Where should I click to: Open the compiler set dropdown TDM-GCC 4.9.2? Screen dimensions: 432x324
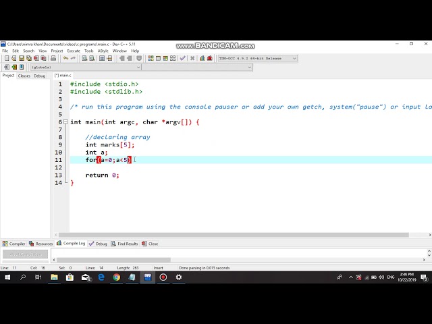[x=258, y=59]
